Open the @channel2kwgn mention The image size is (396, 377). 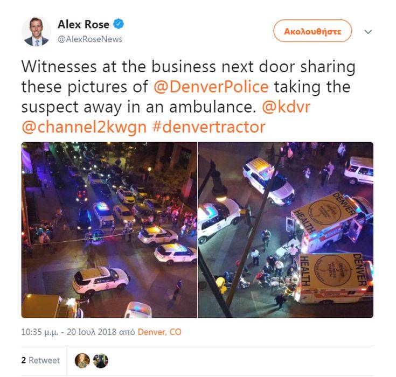pyautogui.click(x=84, y=127)
